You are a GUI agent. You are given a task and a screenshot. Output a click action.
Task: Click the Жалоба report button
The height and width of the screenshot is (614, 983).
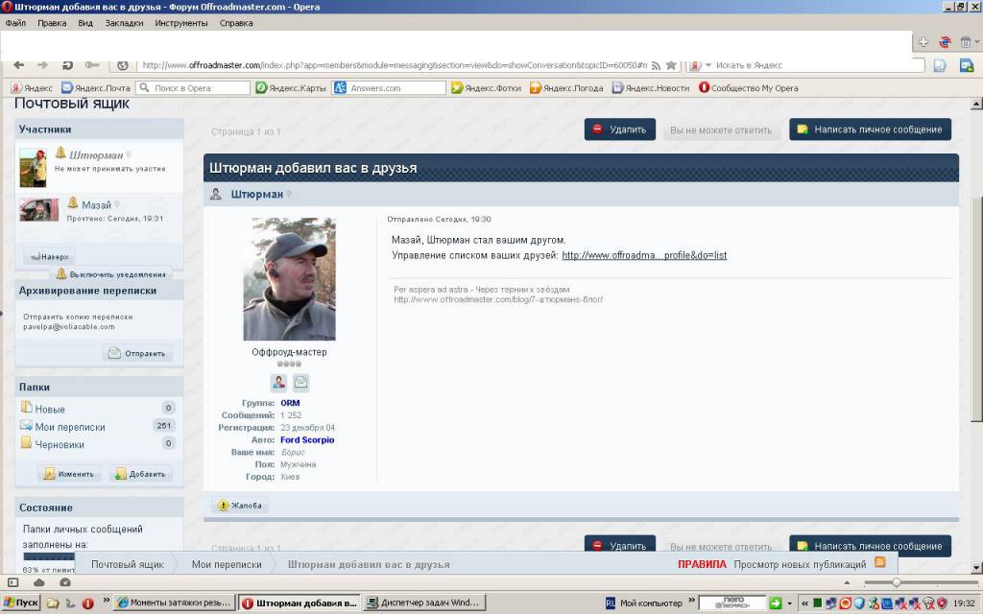pyautogui.click(x=240, y=506)
